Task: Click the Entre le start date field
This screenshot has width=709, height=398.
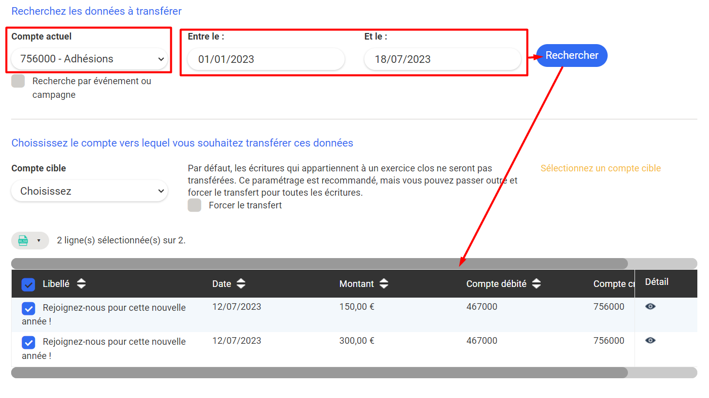Action: pyautogui.click(x=266, y=59)
